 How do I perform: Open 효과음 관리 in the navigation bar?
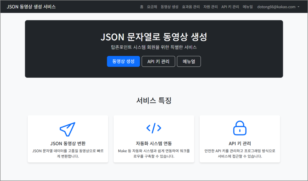pos(191,7)
